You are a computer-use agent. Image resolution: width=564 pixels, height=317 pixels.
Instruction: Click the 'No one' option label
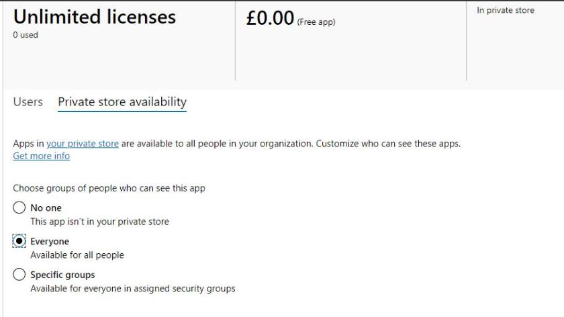pyautogui.click(x=46, y=208)
